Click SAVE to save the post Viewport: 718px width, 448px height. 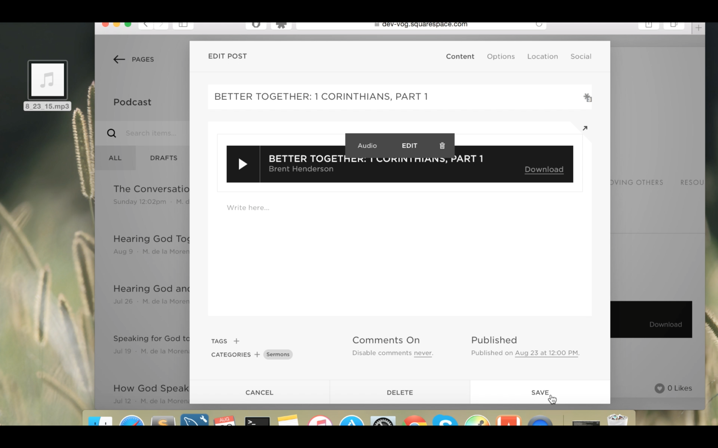click(x=540, y=392)
